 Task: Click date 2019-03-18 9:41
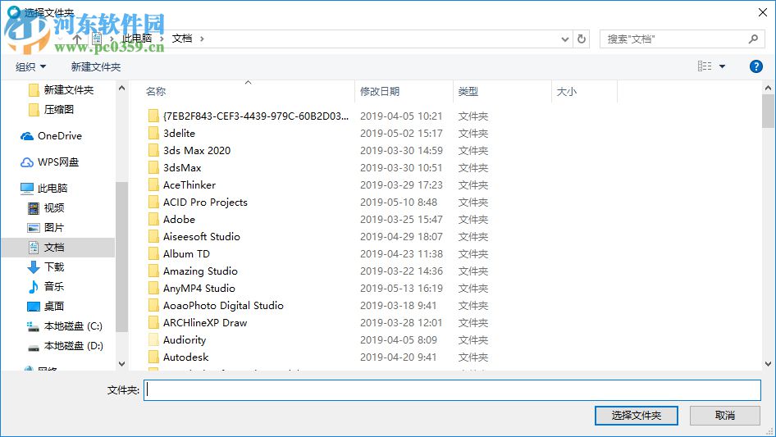click(399, 305)
